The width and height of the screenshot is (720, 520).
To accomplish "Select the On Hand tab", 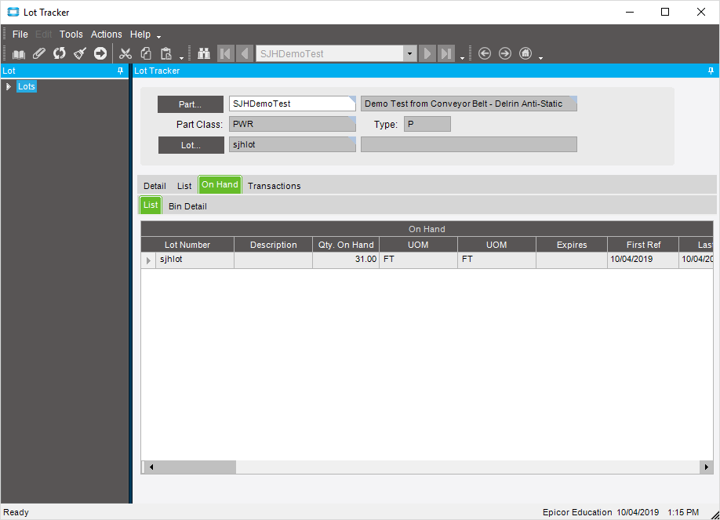I will (x=220, y=184).
